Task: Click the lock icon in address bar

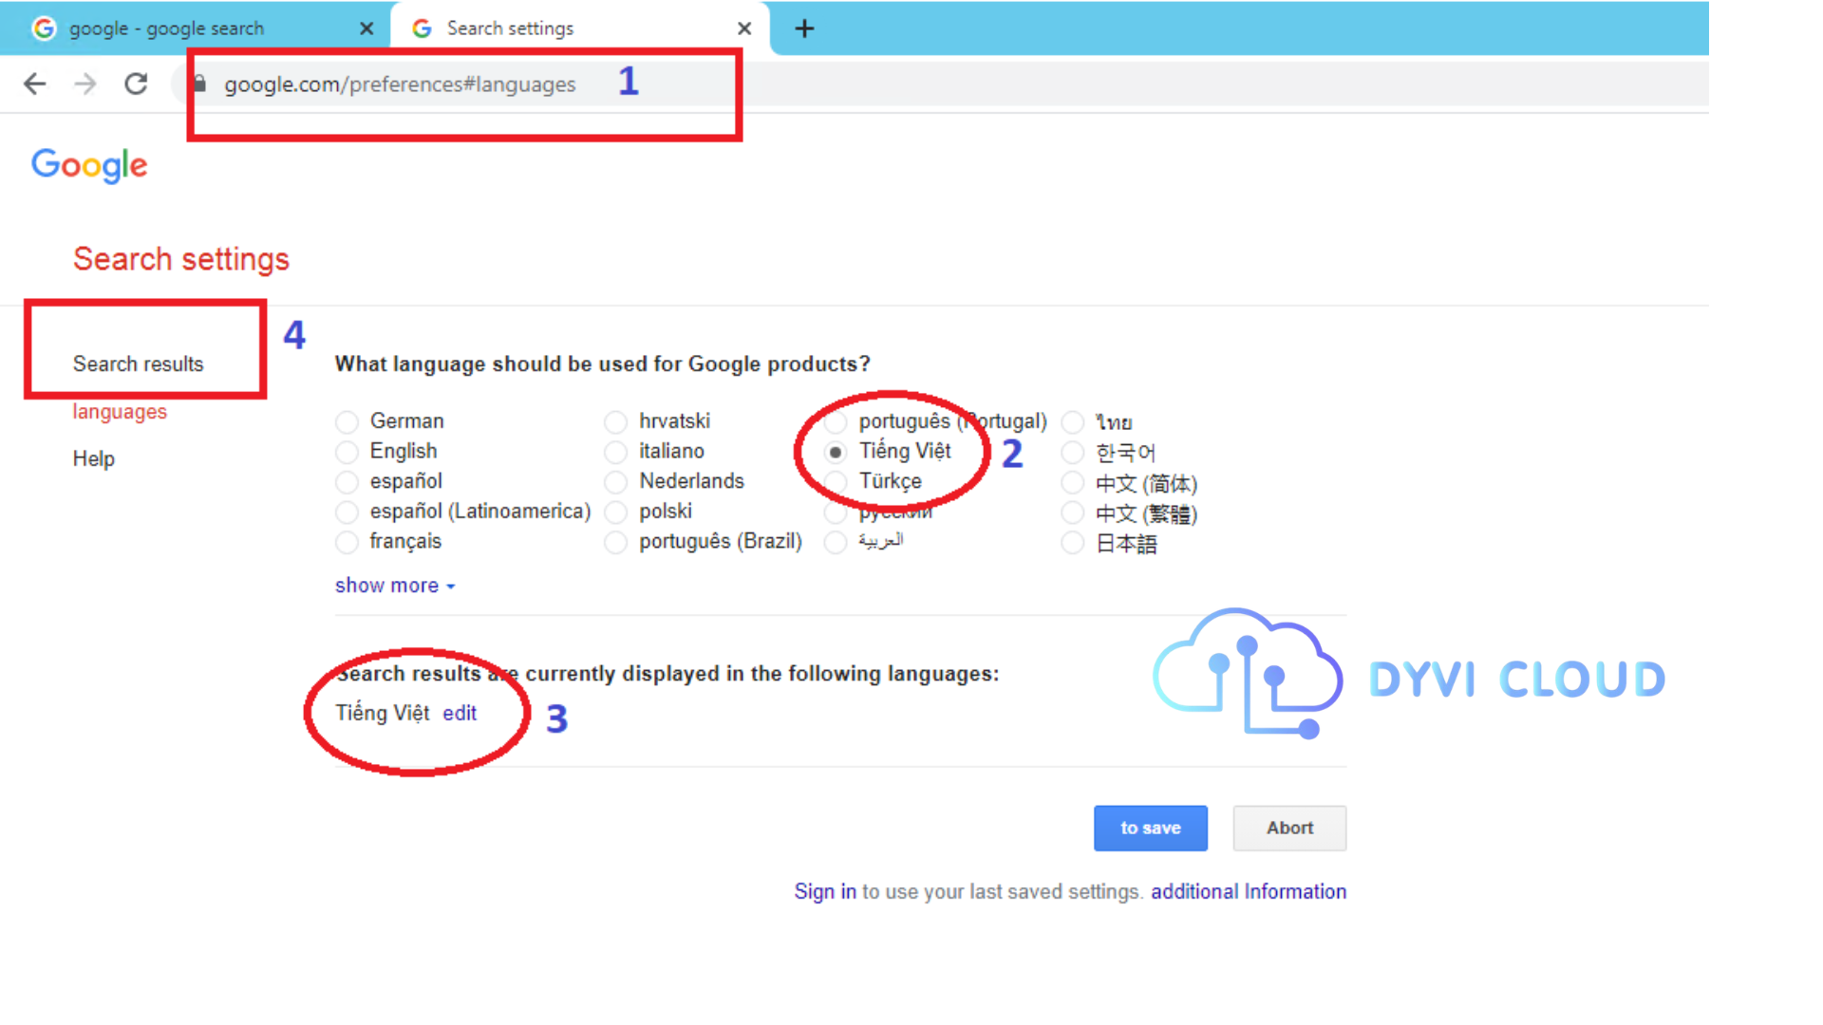Action: point(199,84)
